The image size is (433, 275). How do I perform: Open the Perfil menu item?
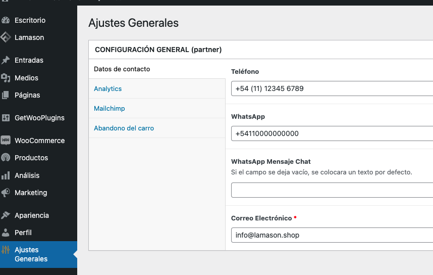[23, 233]
